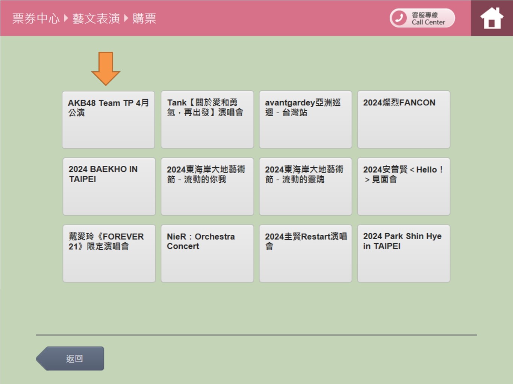Select NieR Orchestra Concert
Image resolution: width=513 pixels, height=384 pixels.
coord(207,253)
